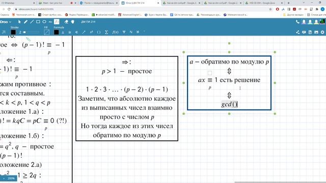The width and height of the screenshot is (326, 183).
Task: Select the pencil drawing tool
Action: pyautogui.click(x=25, y=21)
